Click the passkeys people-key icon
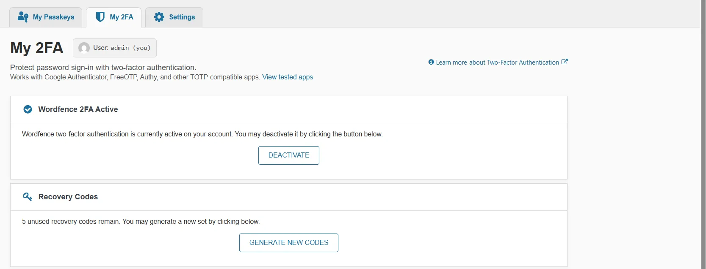Viewport: 706px width, 269px height. click(23, 17)
